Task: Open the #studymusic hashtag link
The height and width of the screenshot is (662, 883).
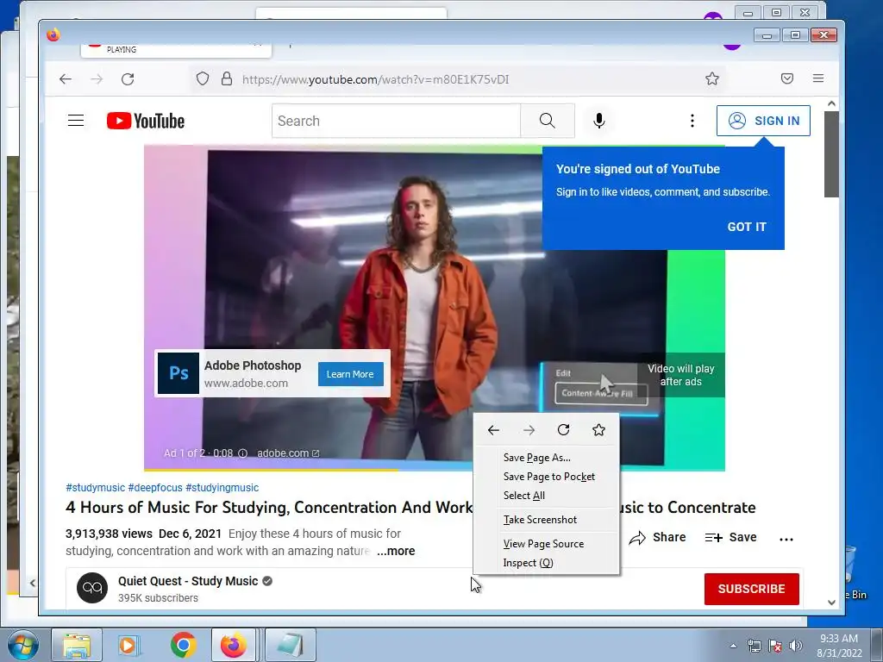Action: [95, 488]
